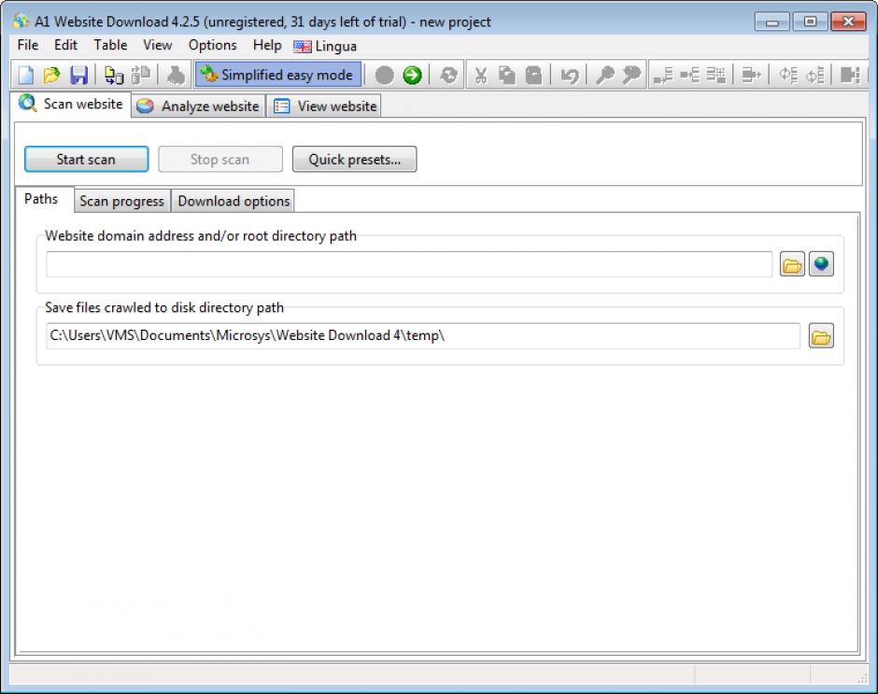The image size is (878, 694).
Task: Click the Start scan button
Action: click(x=86, y=159)
